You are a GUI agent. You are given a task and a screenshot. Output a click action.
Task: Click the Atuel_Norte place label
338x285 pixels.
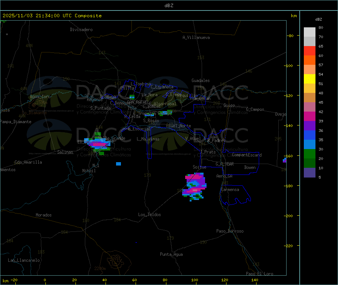tap(178, 126)
